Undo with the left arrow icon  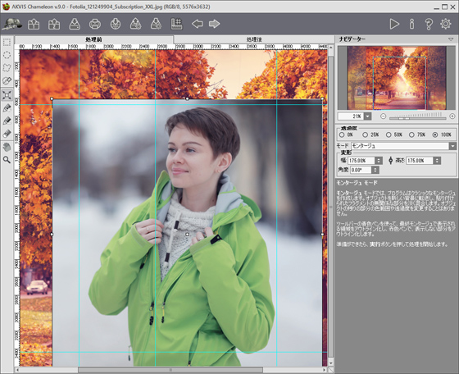coord(198,24)
